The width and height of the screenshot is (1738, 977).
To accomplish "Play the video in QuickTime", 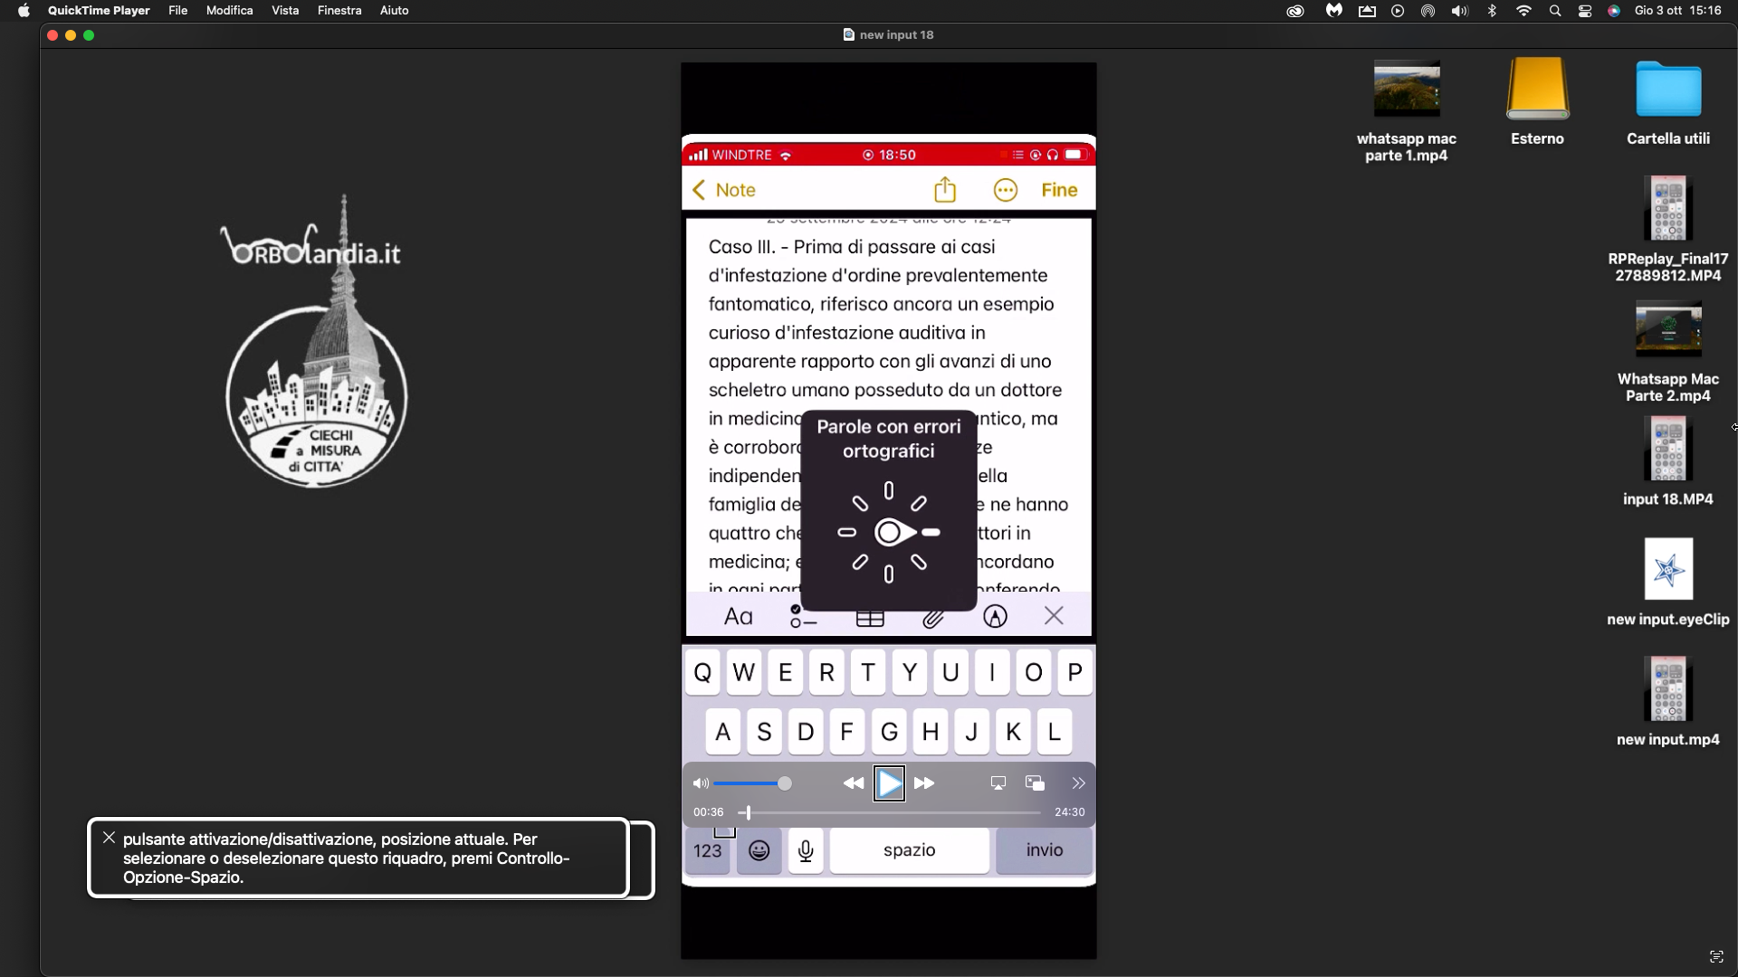I will point(889,783).
